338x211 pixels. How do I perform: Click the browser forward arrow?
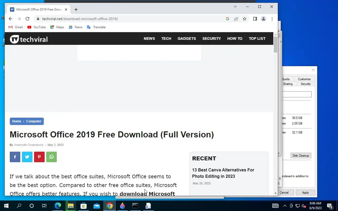[19, 19]
